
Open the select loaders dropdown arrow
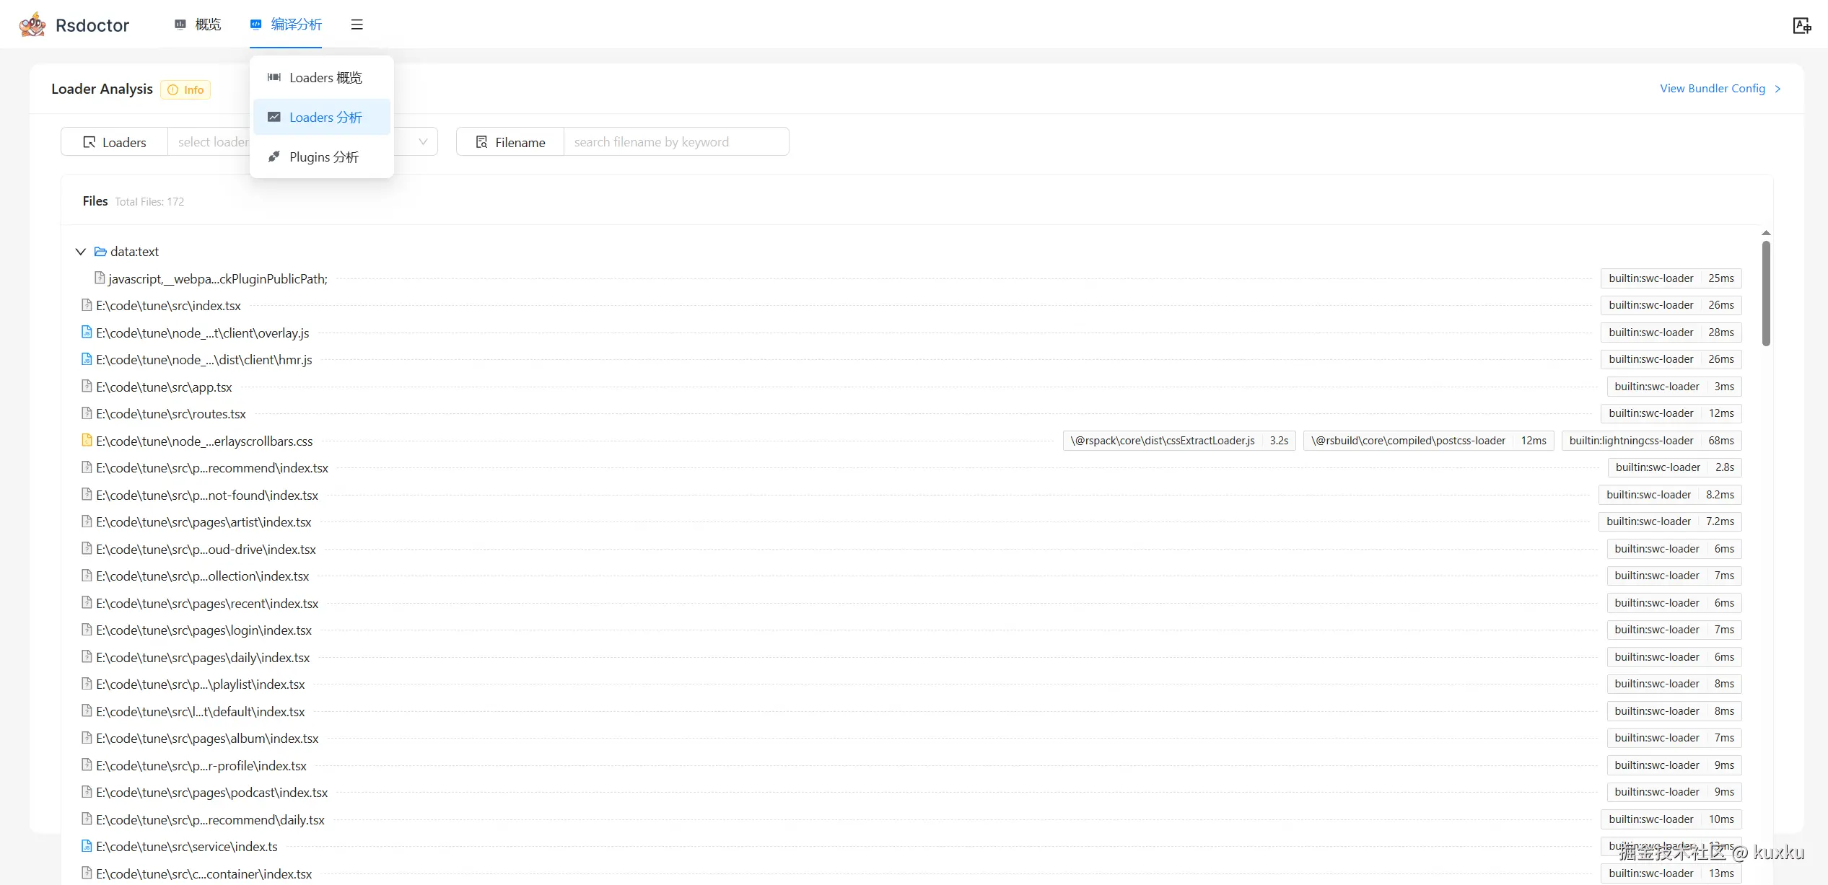coord(423,142)
